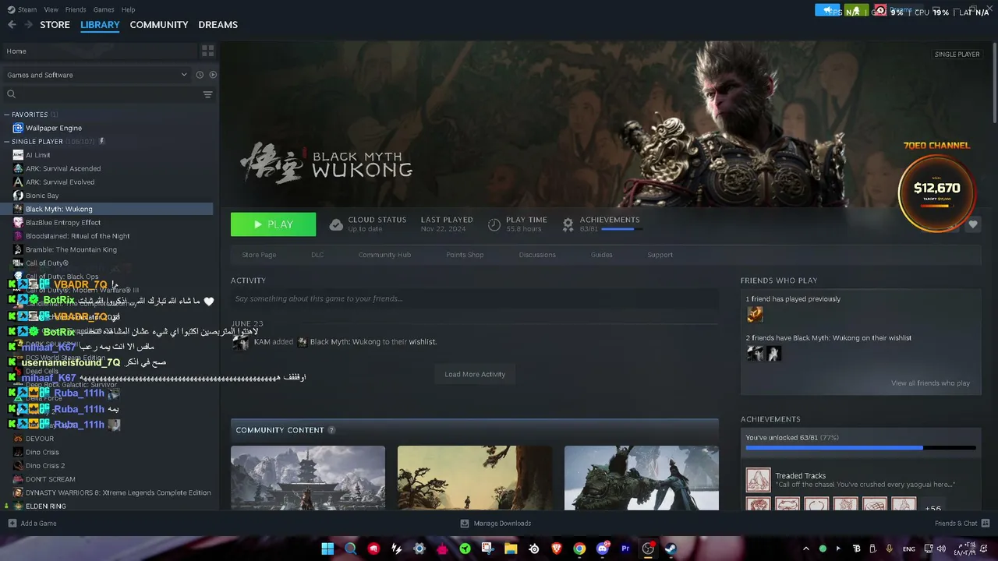Screen dimensions: 998x561
Task: Click the Add a Game plus icon
Action: (12, 524)
